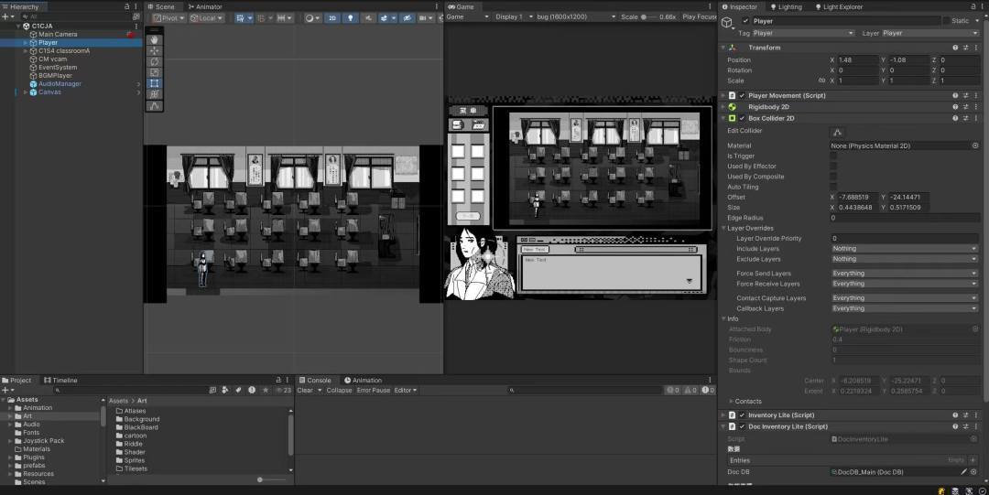Select the Move tool in Scene view
Screen dimensions: 989x495
click(154, 50)
